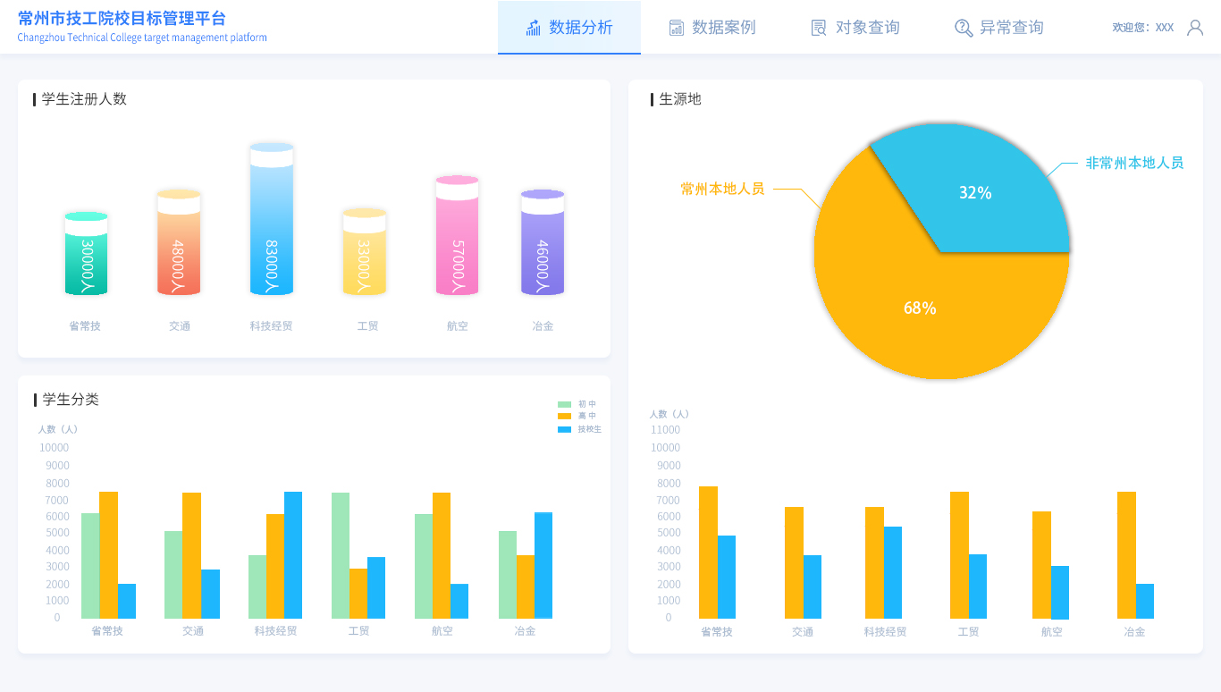Click the 数据分析 chart icon
The image size is (1221, 692).
point(534,28)
